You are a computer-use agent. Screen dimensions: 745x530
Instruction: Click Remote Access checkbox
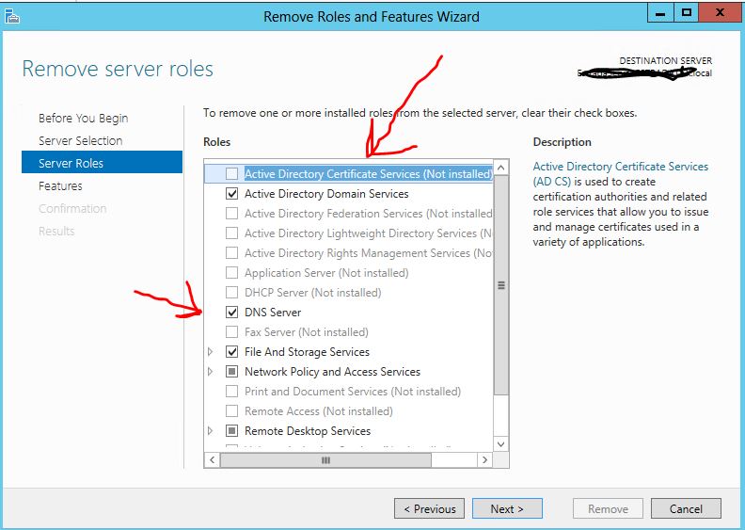click(x=231, y=411)
